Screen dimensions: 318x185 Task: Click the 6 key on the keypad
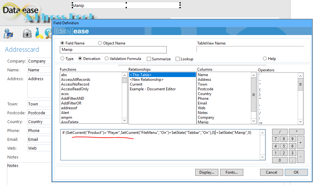292,146
